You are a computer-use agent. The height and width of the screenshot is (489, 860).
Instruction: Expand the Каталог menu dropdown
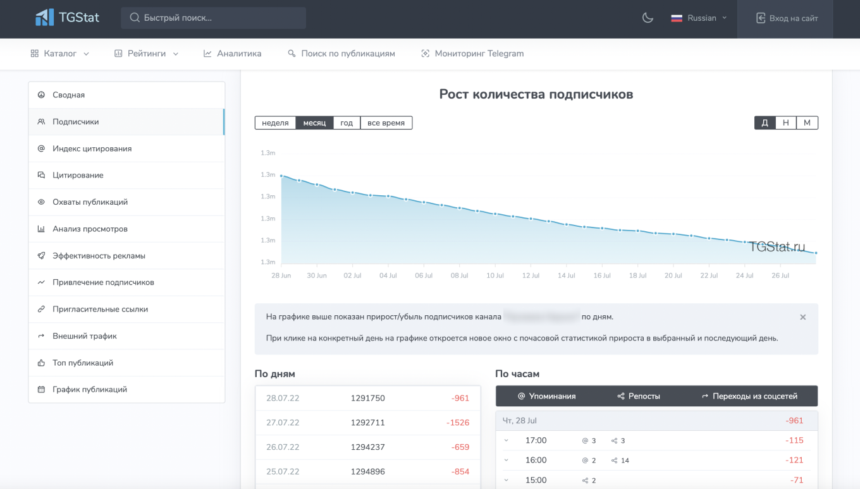(60, 54)
